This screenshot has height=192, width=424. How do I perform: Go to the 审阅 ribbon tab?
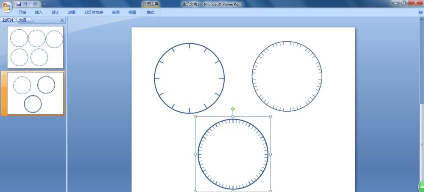[116, 12]
